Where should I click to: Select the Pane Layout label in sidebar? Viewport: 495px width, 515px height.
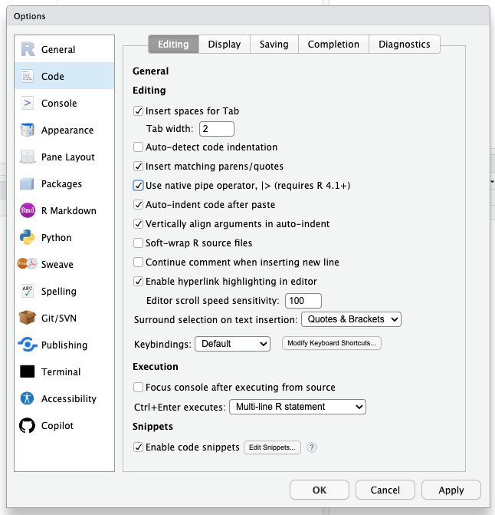tap(68, 157)
